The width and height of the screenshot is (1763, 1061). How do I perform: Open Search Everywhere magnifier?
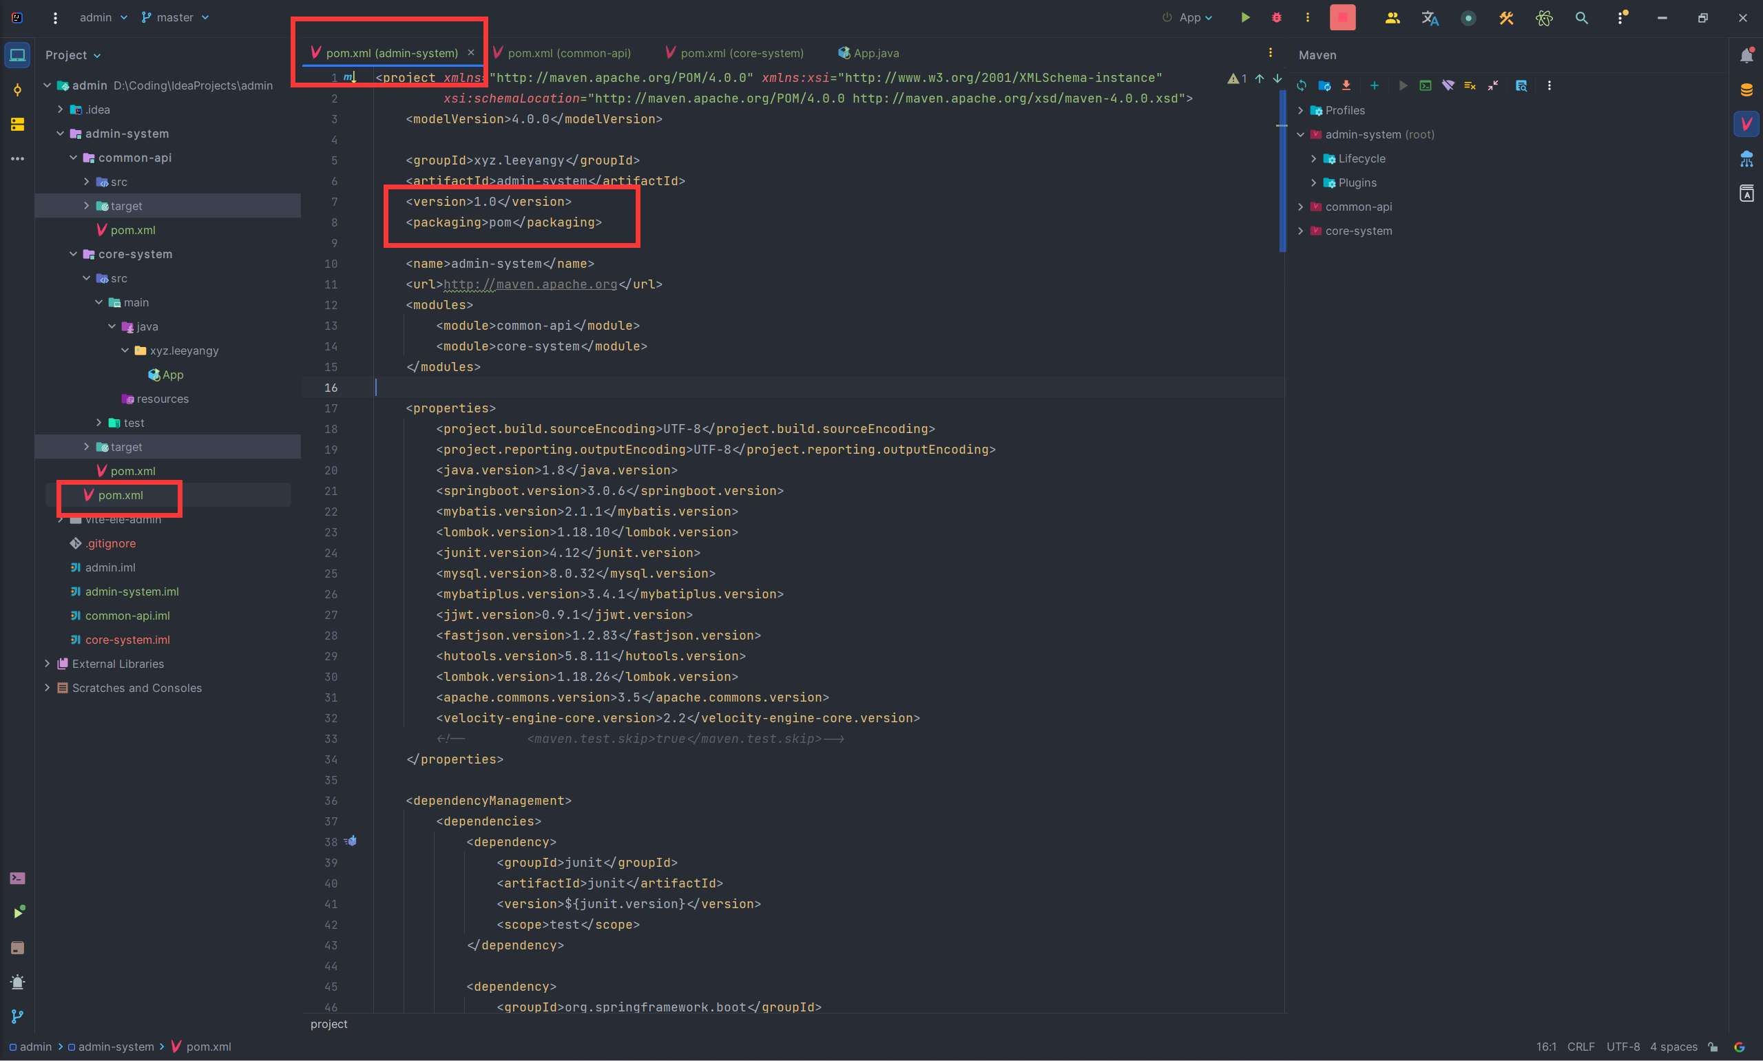click(1582, 18)
